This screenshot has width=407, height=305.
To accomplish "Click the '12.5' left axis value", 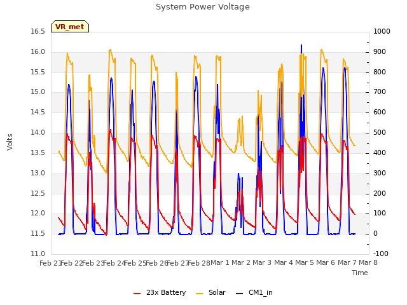I will tap(38, 193).
